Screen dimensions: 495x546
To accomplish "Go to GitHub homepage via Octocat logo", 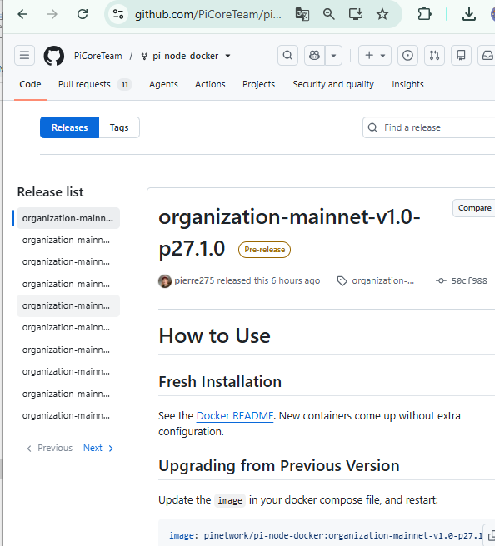I will point(53,56).
